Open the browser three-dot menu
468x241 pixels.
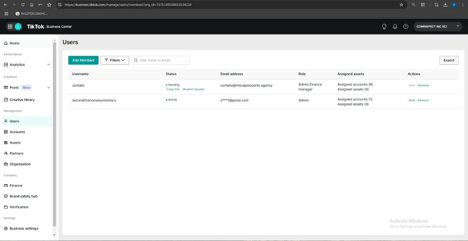(x=463, y=5)
